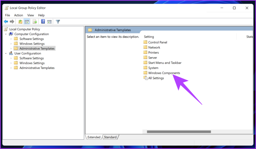Image resolution: width=256 pixels, height=149 pixels.
Task: Click the horizontal scrollbar in the settings list
Action: pyautogui.click(x=179, y=132)
